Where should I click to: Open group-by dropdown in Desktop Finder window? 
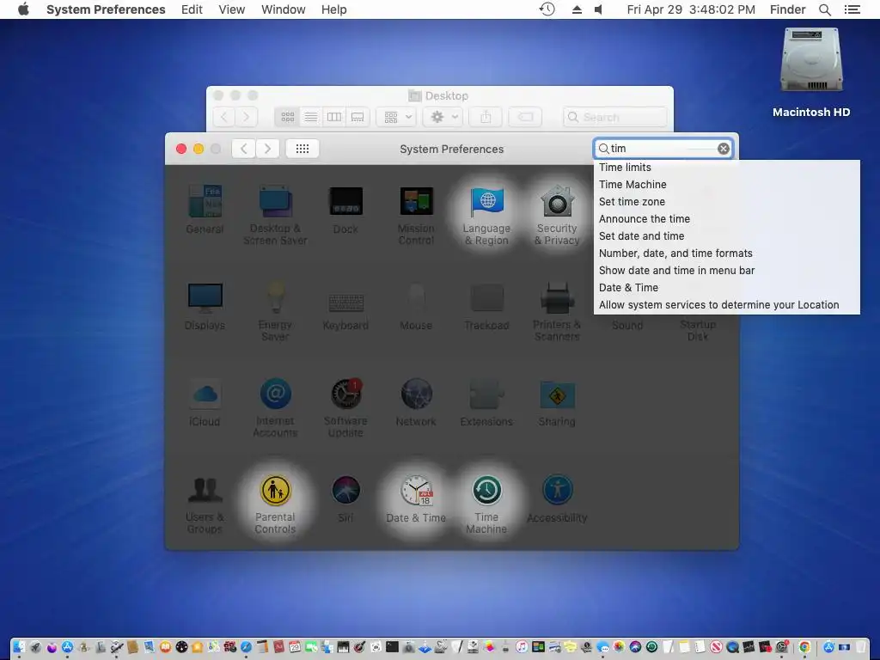(x=397, y=117)
